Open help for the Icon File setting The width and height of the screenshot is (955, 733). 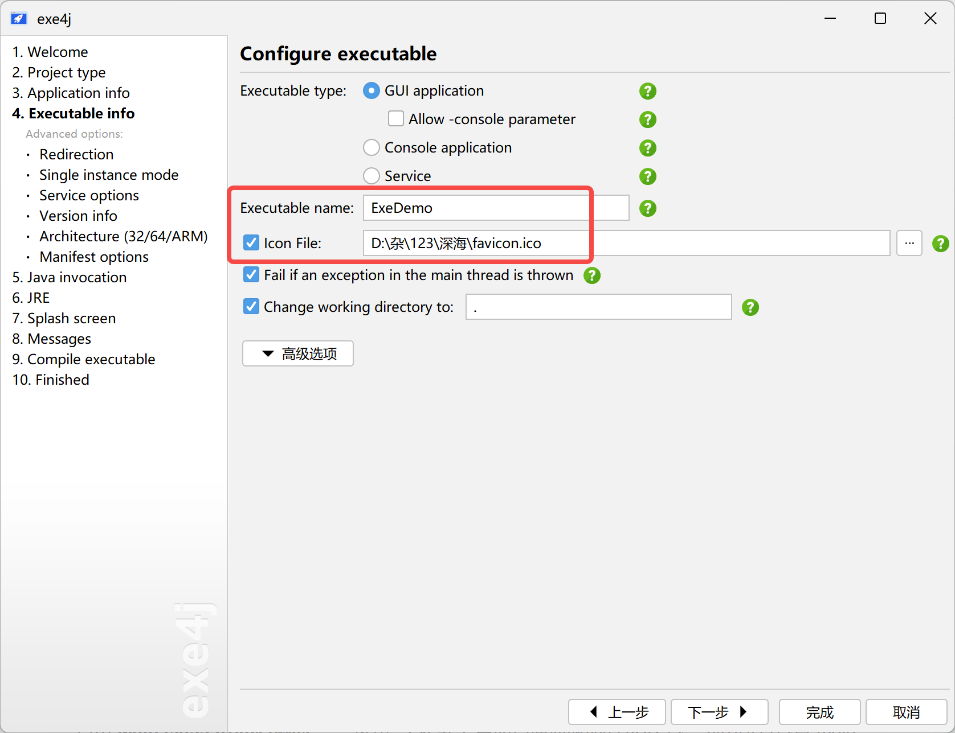(x=940, y=243)
